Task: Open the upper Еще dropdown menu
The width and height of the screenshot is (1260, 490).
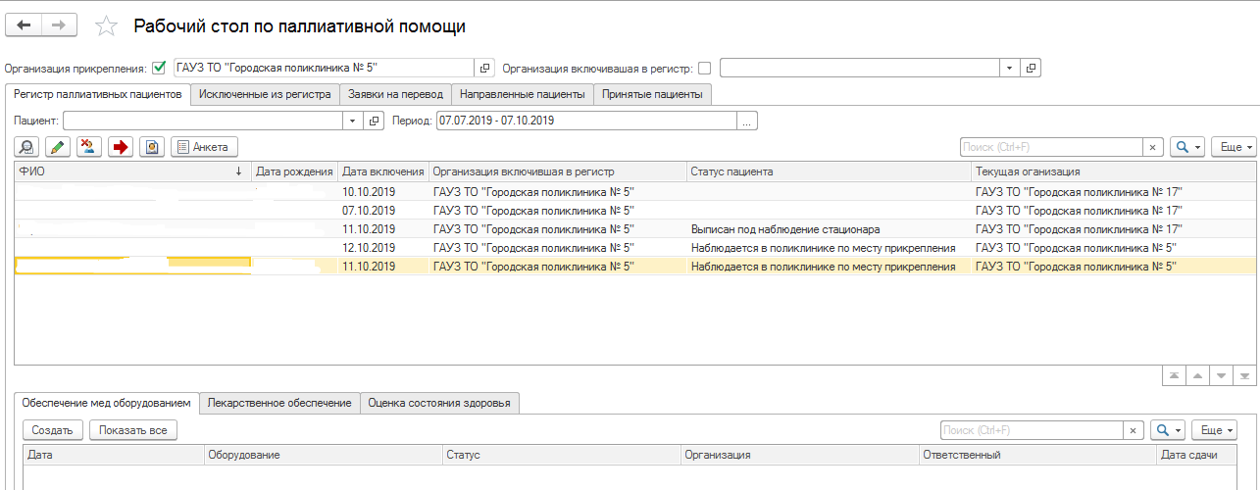Action: point(1234,147)
